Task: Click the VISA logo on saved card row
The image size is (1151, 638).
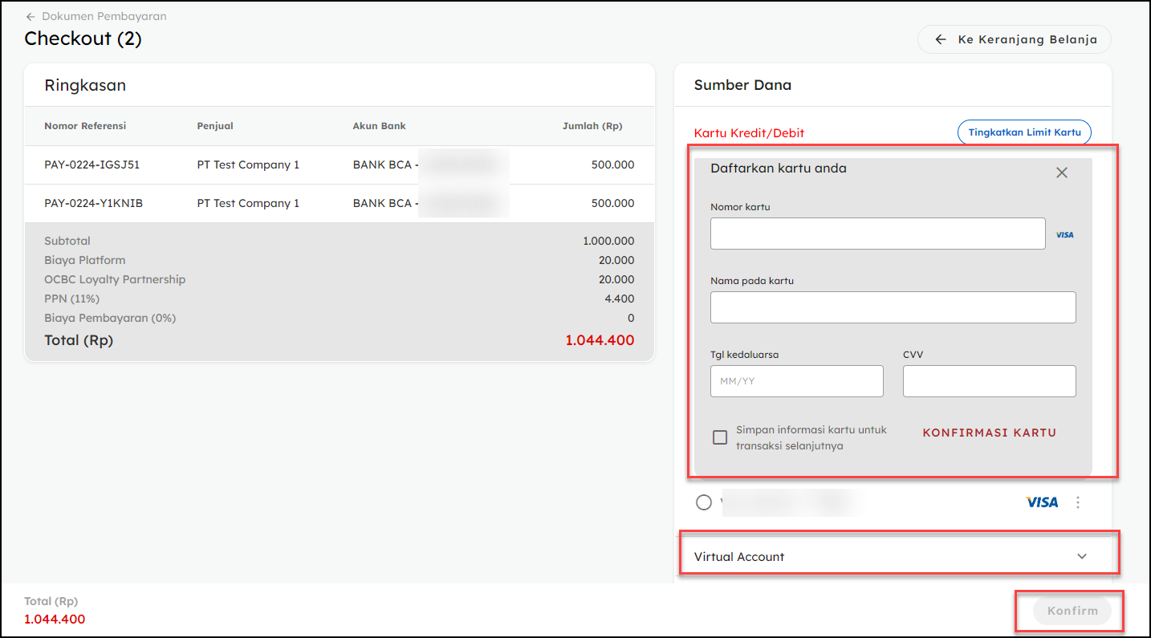Action: [x=1042, y=502]
